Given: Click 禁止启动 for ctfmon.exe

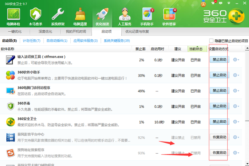Looking at the screenshot, I should (x=219, y=60).
